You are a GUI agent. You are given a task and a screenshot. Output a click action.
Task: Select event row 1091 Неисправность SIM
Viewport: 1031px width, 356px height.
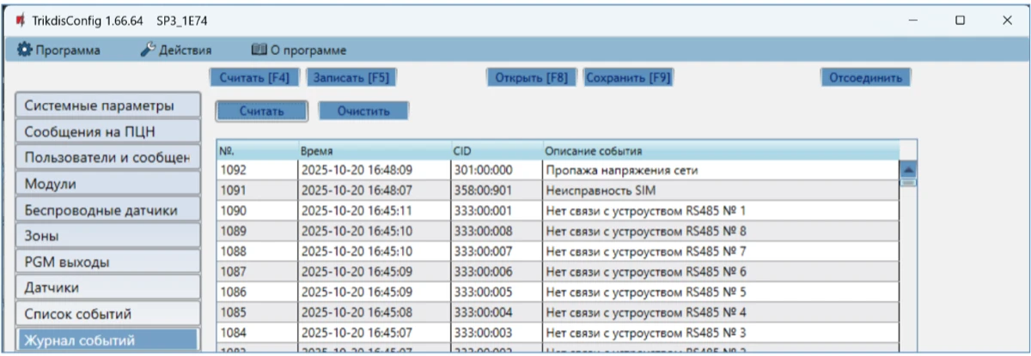557,190
